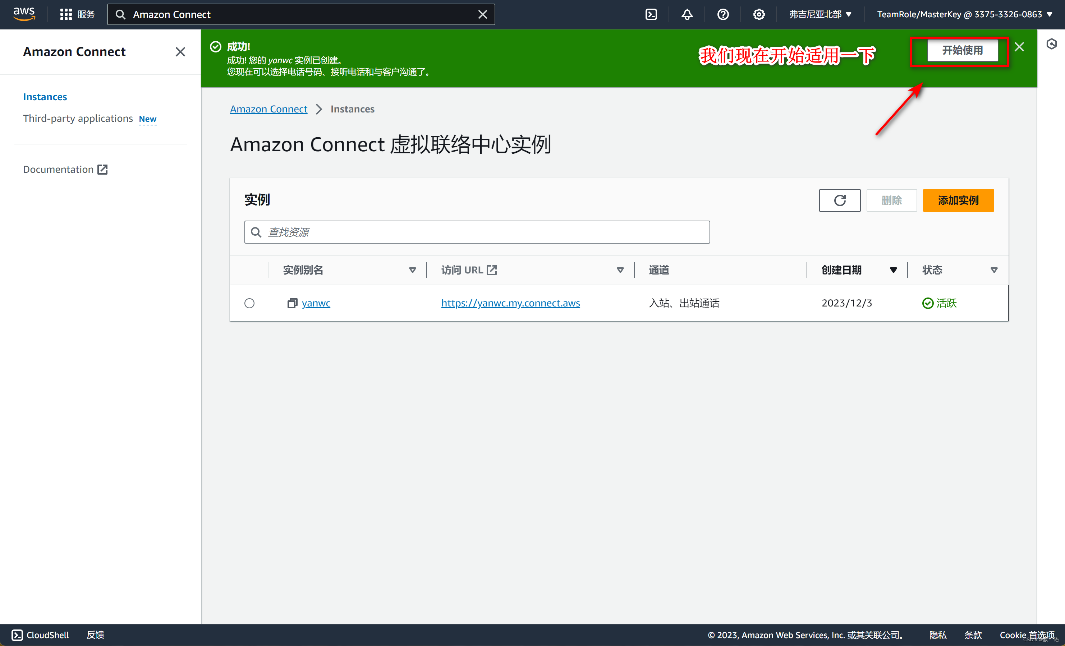Refresh the instances list
Screen dimensions: 1065x646
(839, 200)
